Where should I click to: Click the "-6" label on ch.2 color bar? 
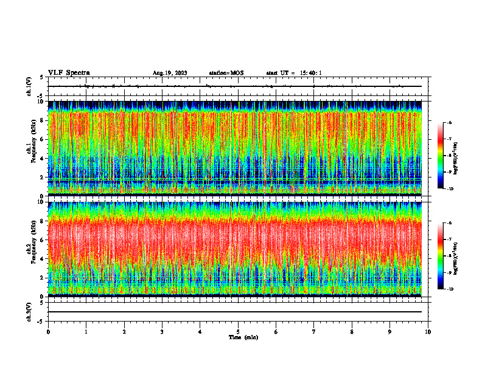pos(450,223)
